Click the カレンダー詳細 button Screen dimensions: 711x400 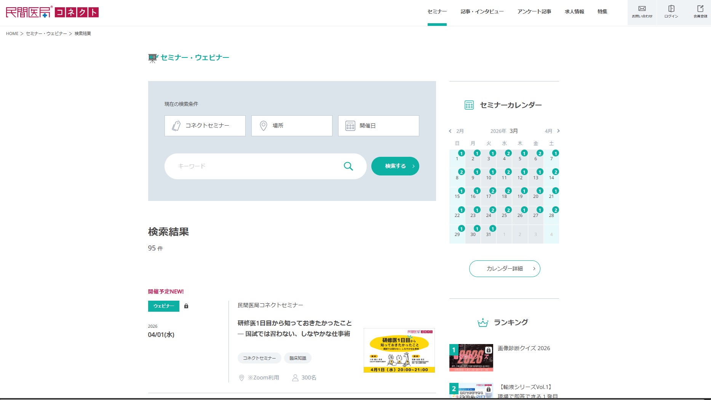(504, 269)
